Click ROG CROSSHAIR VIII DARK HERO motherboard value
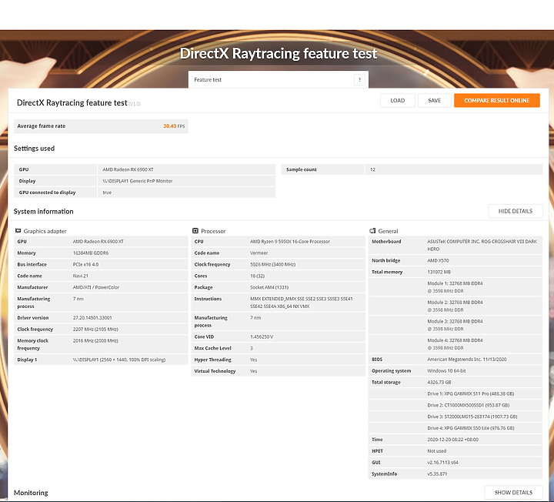Viewport: 554px width, 502px height. (482, 246)
